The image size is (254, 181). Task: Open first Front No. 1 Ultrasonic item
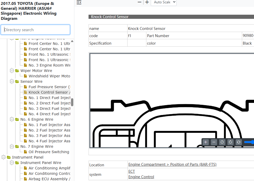click(49, 54)
